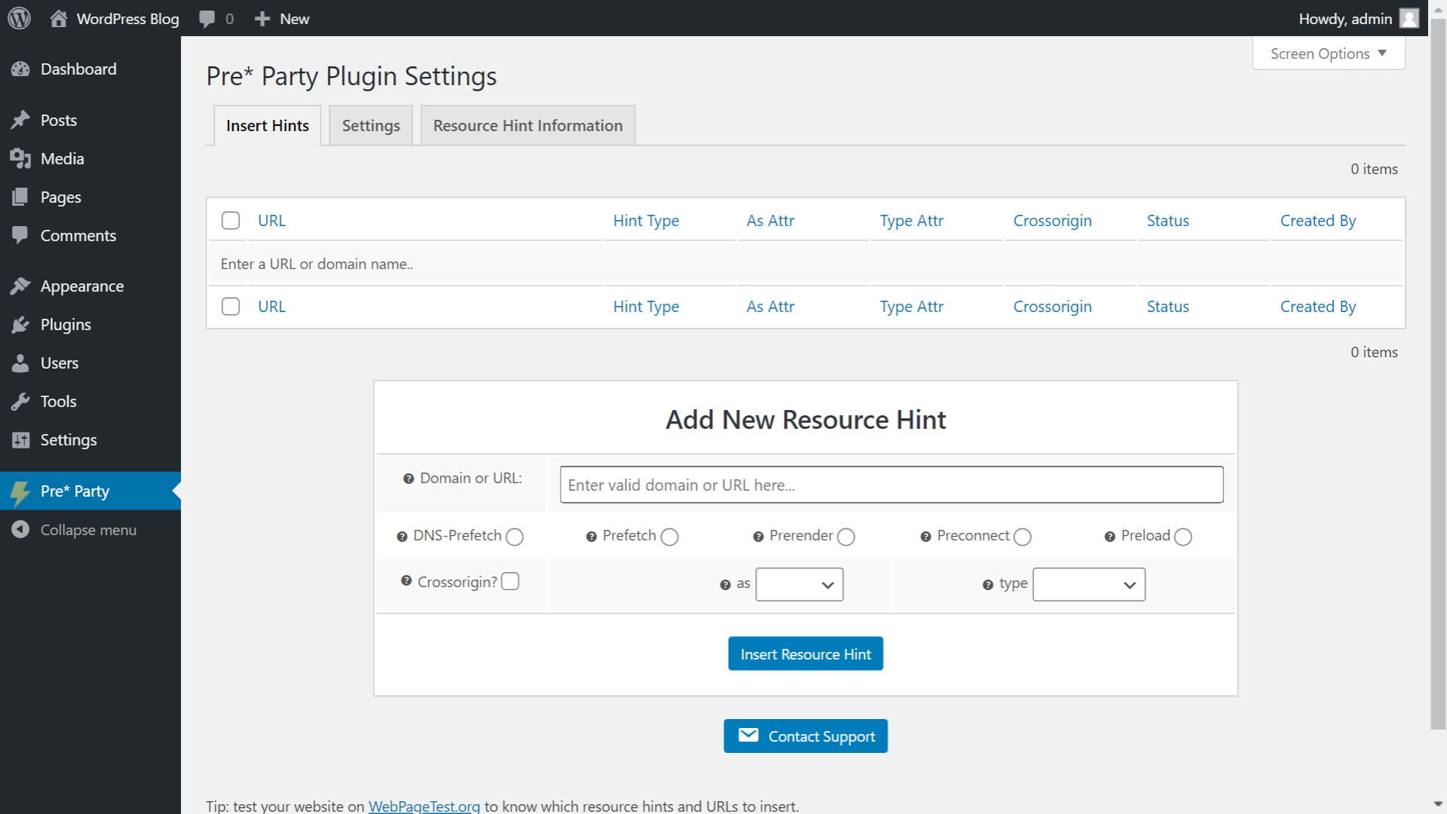
Task: Open the 'type' attribute dropdown
Action: [1089, 585]
